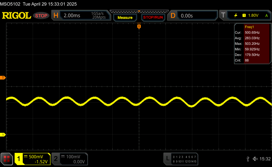
Task: Click the yellow channel 1 ground marker
Action: pos(3,135)
